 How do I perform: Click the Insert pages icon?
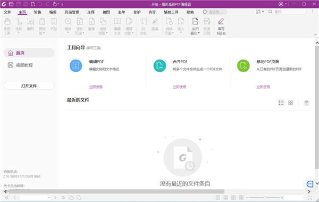(181, 22)
